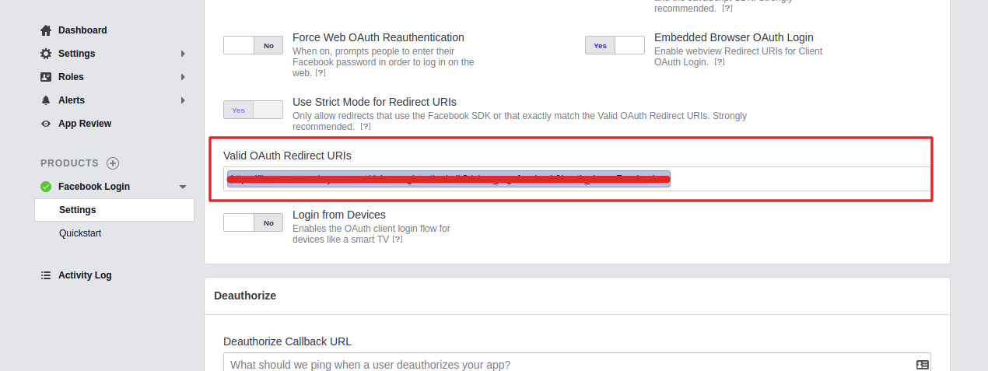This screenshot has width=988, height=371.
Task: Click the Valid OAuth Redirect URIs label
Action: (x=287, y=156)
